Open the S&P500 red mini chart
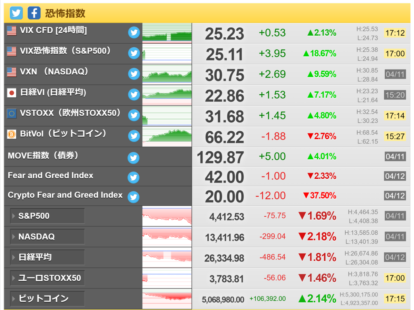The height and width of the screenshot is (310, 414). tap(167, 216)
